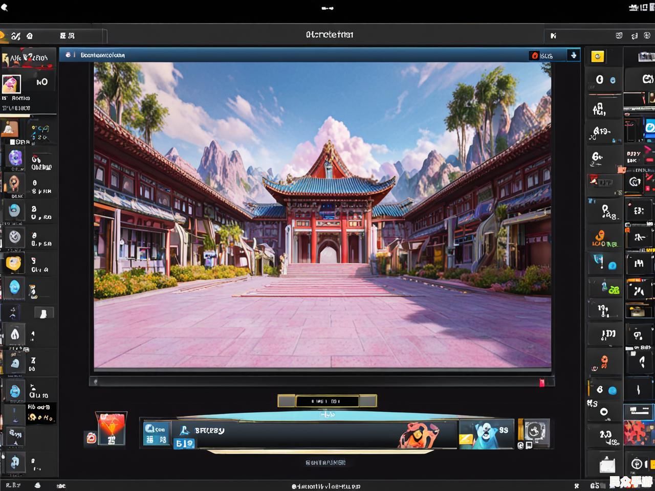The height and width of the screenshot is (491, 655).
Task: Select the gray spiral icon in left sidebar
Action: point(15,236)
